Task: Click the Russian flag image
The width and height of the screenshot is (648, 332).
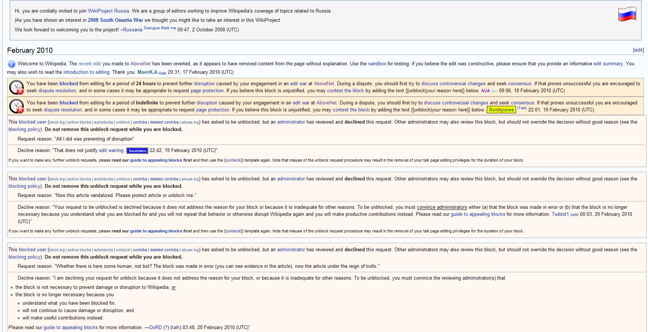Action: point(627,14)
